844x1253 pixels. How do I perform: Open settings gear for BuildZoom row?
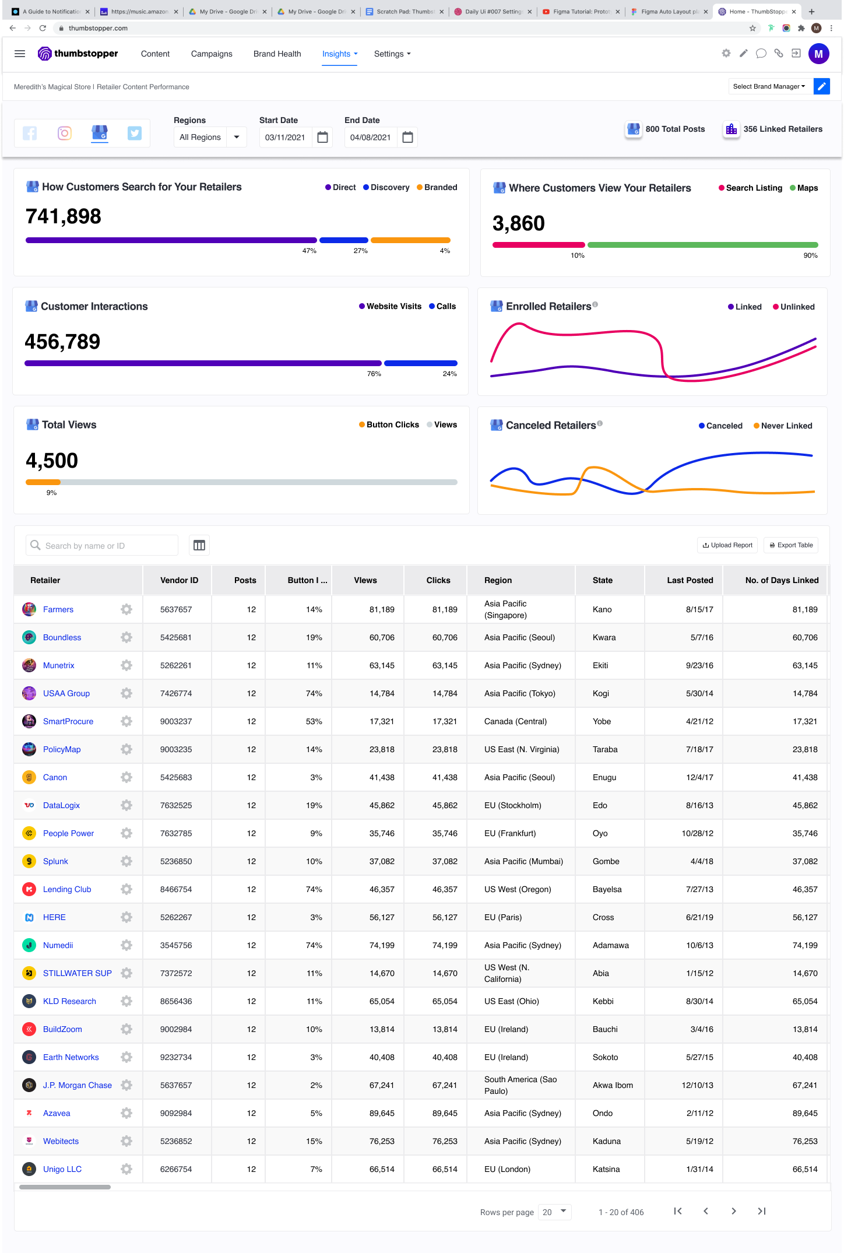coord(126,1029)
